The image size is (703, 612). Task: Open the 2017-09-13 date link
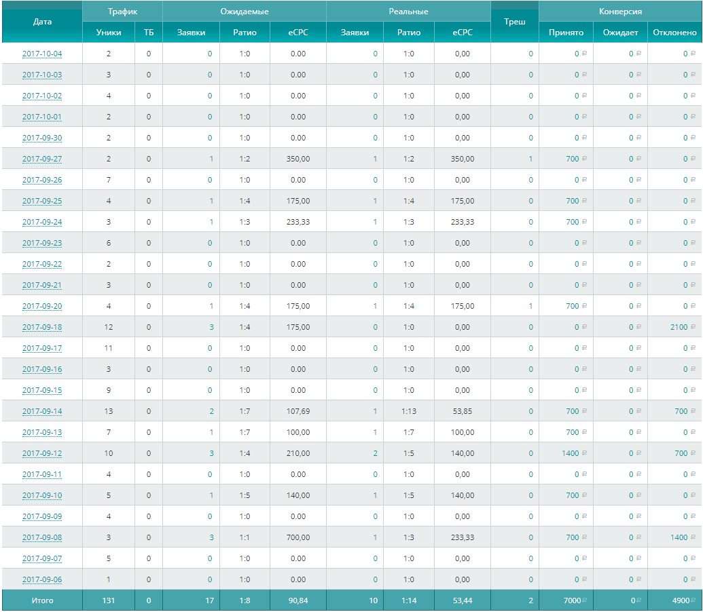click(42, 432)
